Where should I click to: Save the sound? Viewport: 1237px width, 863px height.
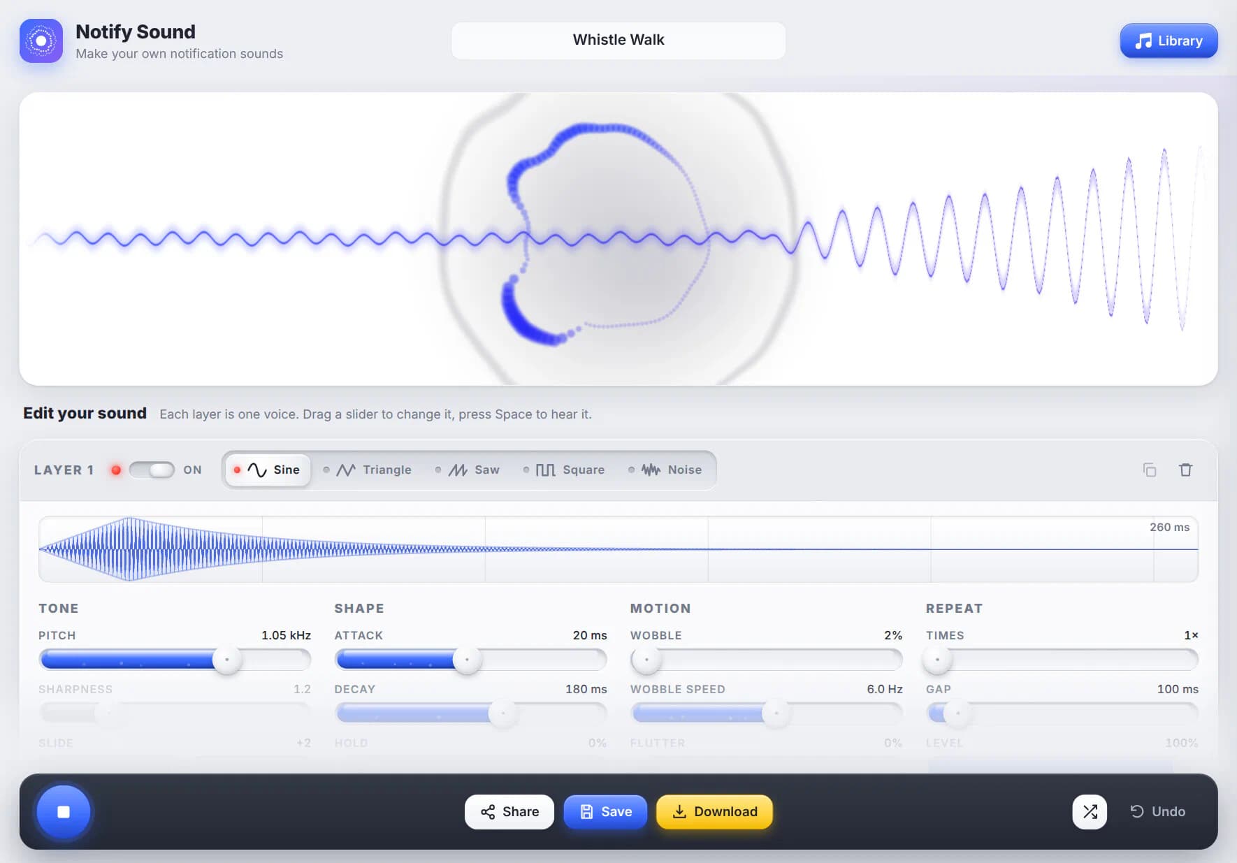pos(605,811)
